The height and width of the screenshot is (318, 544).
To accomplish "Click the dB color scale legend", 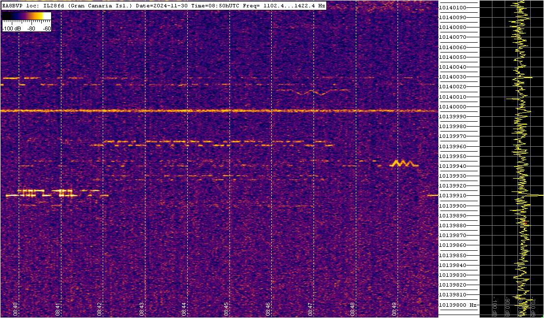I will 27,22.
